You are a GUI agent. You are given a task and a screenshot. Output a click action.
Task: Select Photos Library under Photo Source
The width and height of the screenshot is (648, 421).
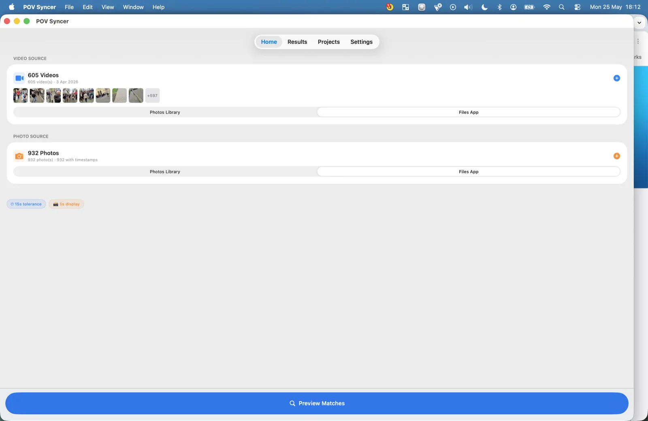tap(165, 172)
